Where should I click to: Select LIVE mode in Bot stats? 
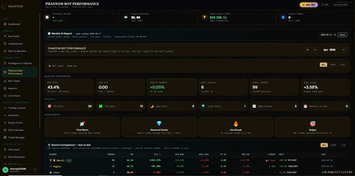tap(342, 65)
